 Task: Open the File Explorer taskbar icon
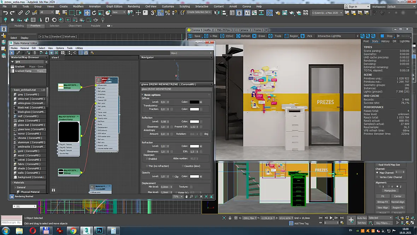[x=19, y=230]
